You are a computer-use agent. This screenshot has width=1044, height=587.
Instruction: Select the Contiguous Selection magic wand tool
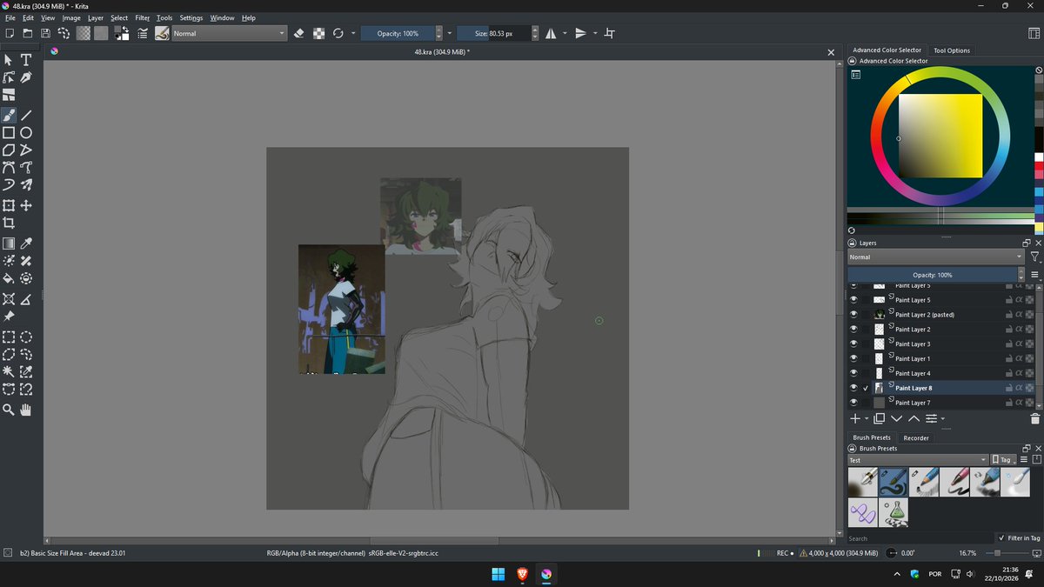click(9, 372)
